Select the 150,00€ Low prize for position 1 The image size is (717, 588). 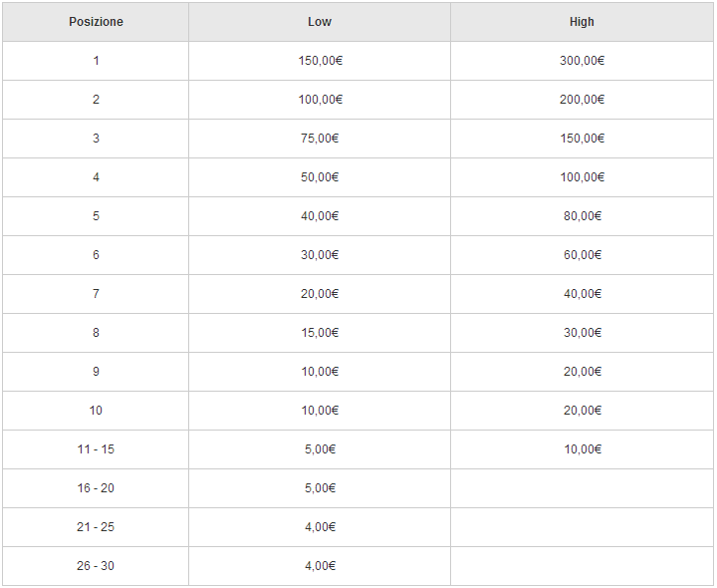click(x=320, y=61)
